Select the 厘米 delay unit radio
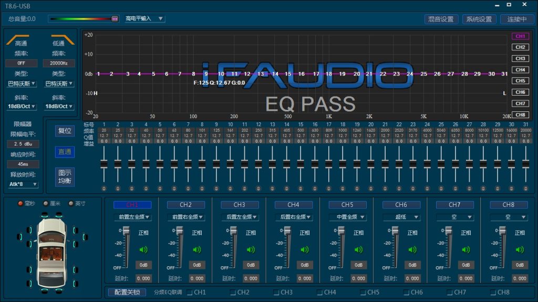This screenshot has width=538, height=302. point(46,203)
